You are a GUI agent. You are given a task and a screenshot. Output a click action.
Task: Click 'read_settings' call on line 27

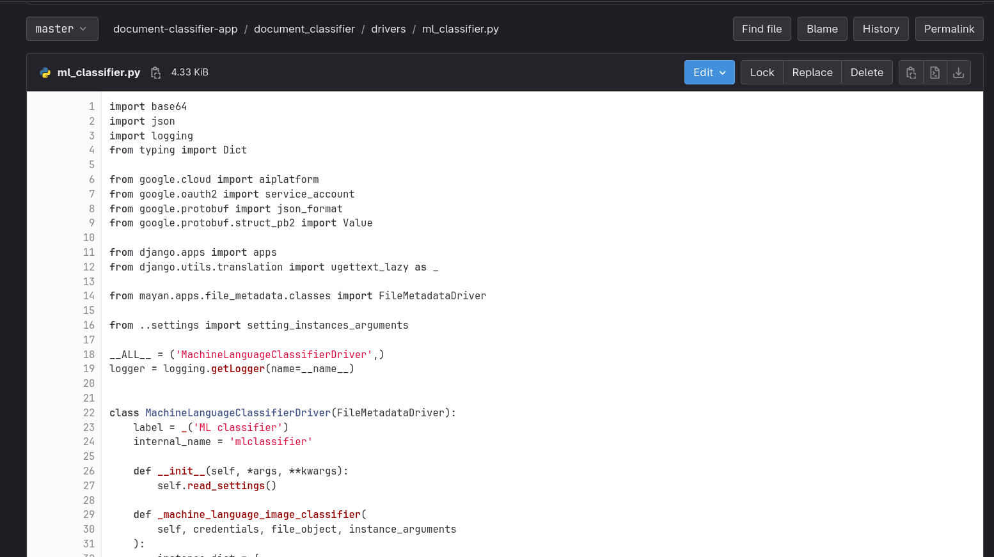(x=226, y=486)
